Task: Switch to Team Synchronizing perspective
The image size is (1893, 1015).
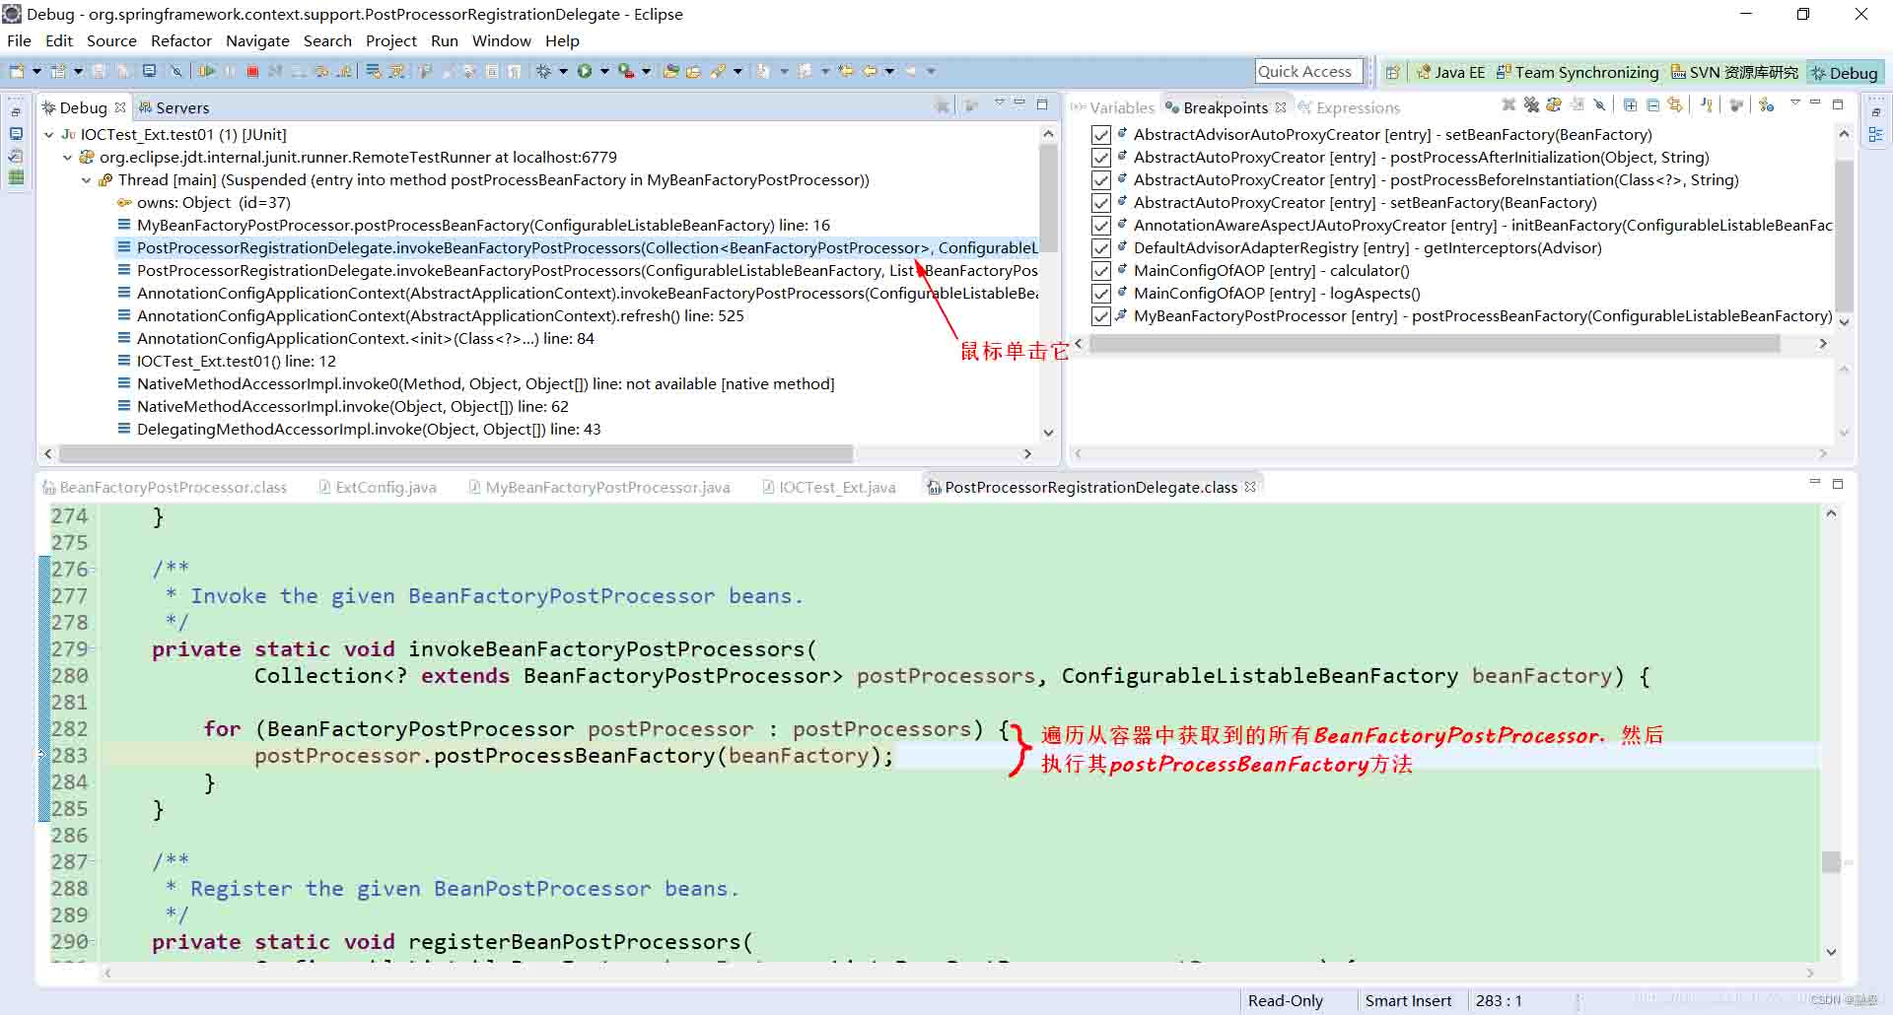Action: (1577, 72)
